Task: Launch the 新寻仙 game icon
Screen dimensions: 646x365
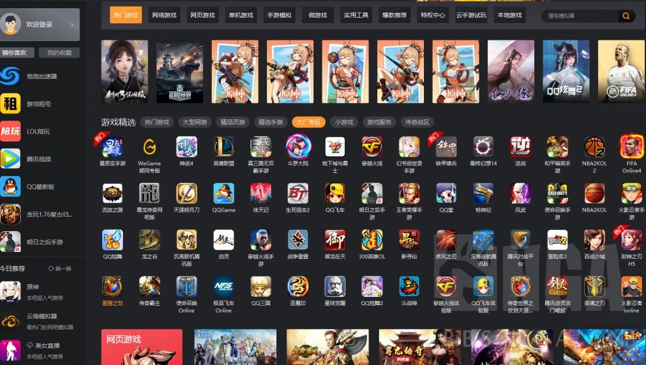Action: [409, 240]
